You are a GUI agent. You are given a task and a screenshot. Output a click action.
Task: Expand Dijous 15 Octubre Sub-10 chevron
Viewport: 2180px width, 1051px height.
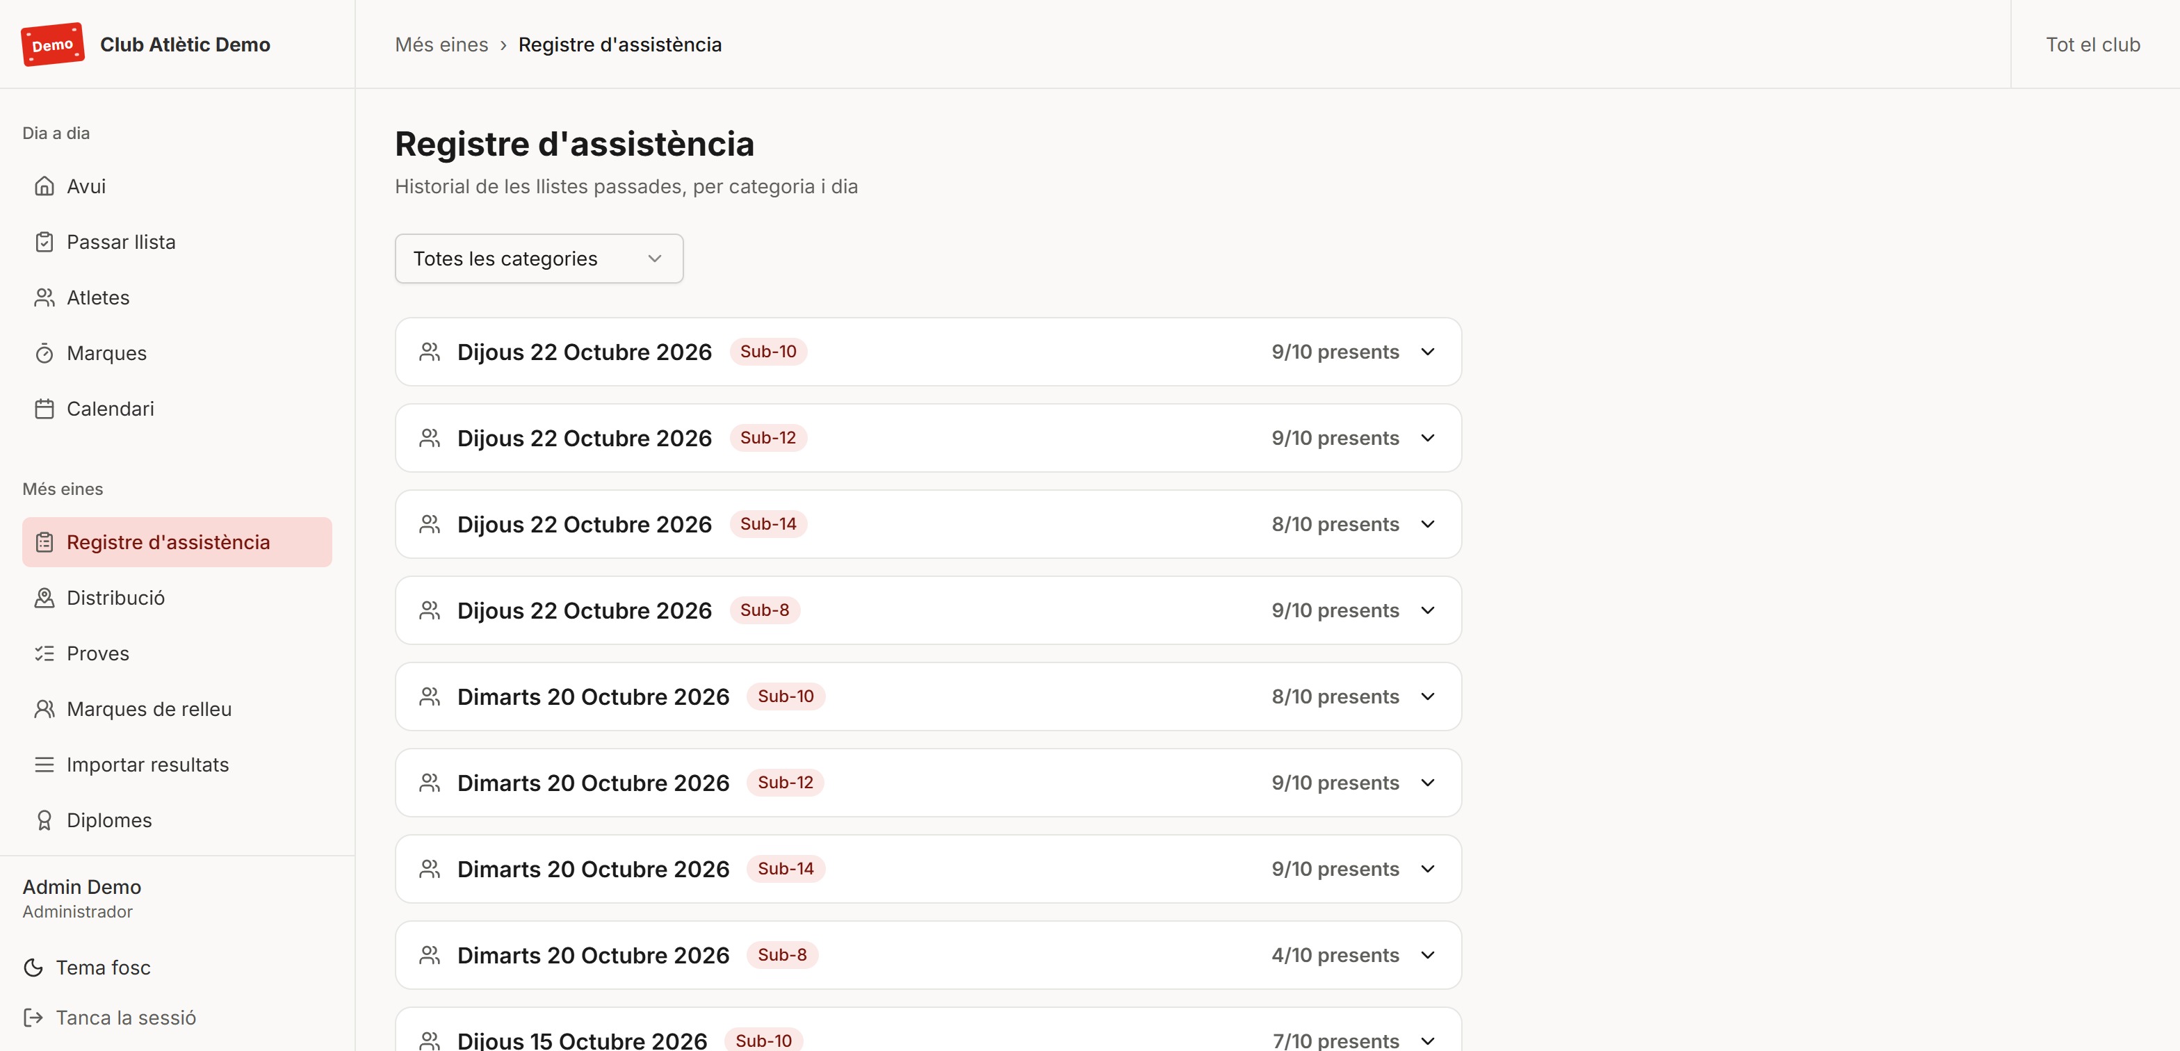coord(1428,1041)
